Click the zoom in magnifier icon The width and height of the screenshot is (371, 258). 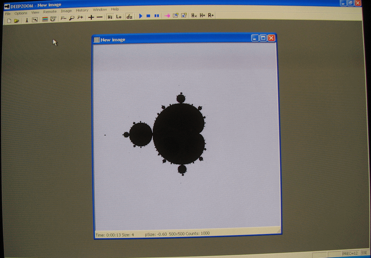pyautogui.click(x=80, y=17)
